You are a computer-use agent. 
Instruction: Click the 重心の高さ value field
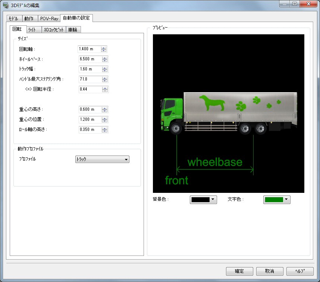coord(90,109)
